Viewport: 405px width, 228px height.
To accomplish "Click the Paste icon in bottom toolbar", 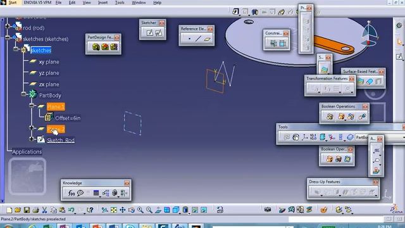I will pos(62,210).
